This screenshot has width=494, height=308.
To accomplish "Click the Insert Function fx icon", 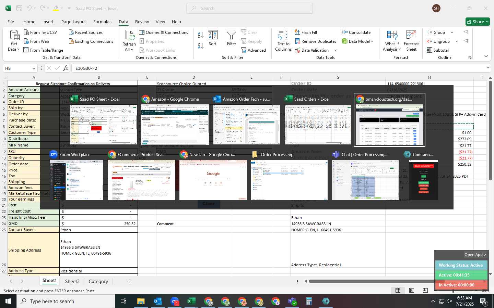I will [66, 68].
